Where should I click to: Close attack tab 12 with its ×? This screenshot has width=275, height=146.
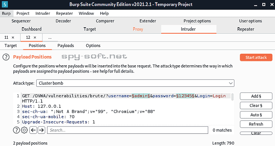(35, 37)
